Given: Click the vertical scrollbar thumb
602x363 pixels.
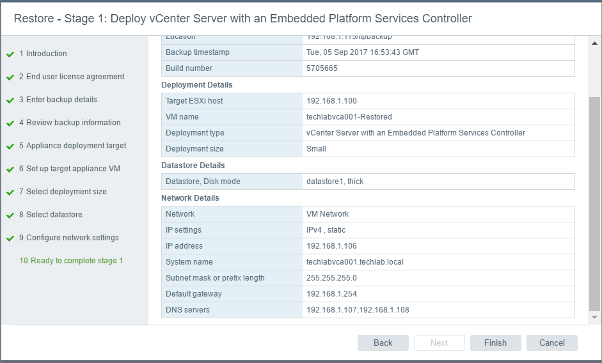Looking at the screenshot, I should click(594, 204).
